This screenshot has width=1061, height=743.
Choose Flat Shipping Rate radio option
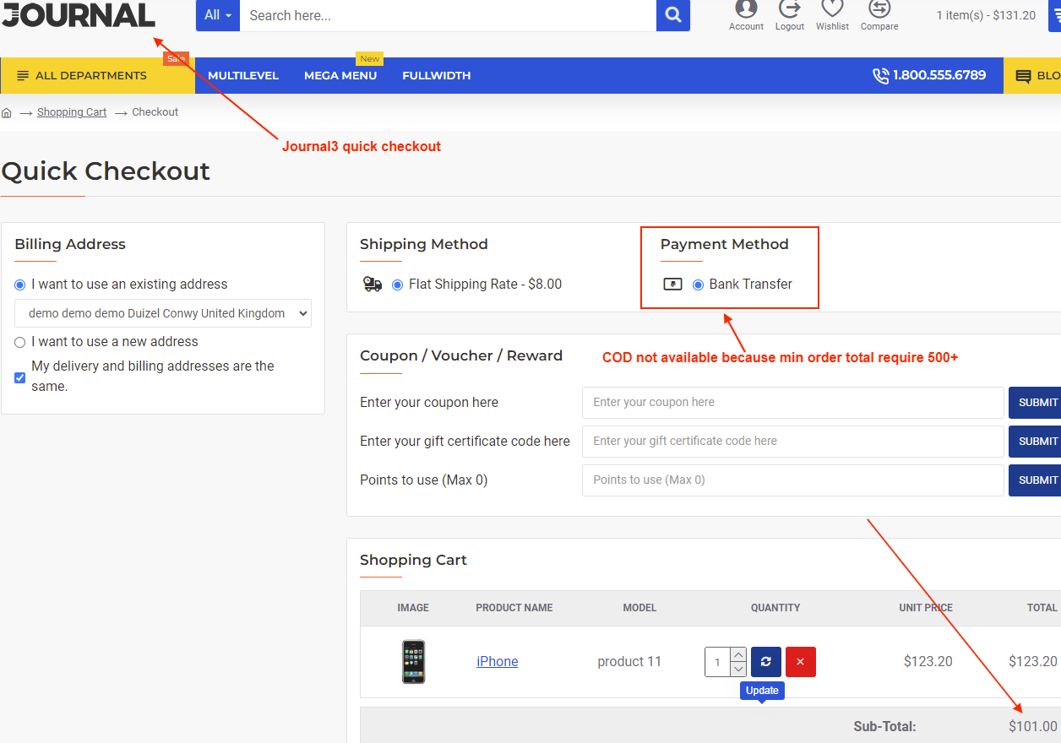[x=398, y=285]
